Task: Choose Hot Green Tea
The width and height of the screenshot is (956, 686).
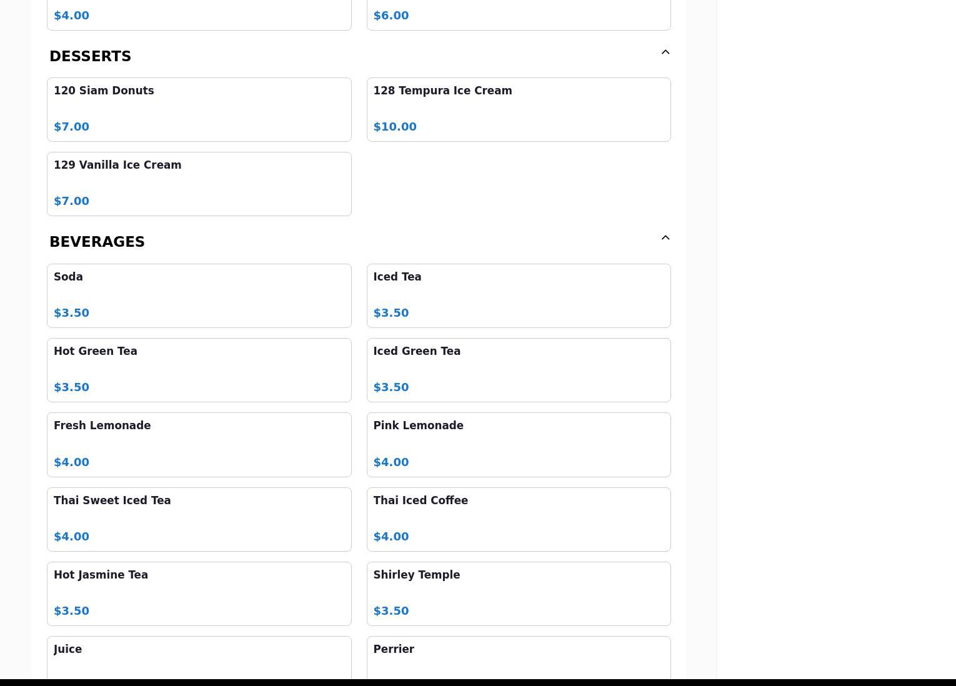Action: [x=199, y=370]
